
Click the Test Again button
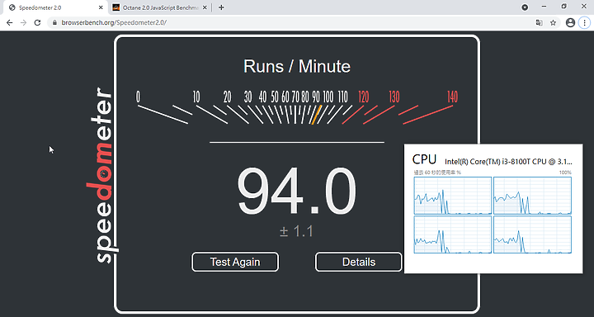(x=235, y=262)
